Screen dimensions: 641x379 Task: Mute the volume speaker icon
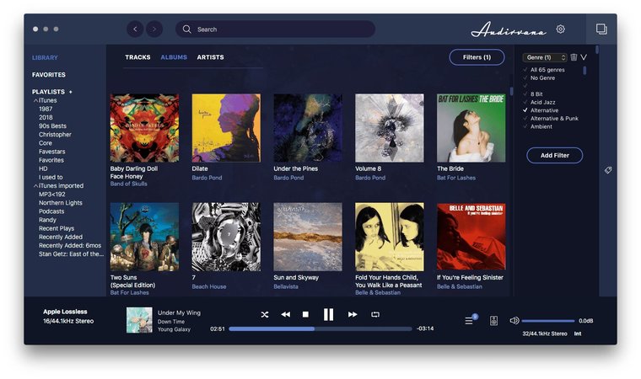(x=514, y=321)
